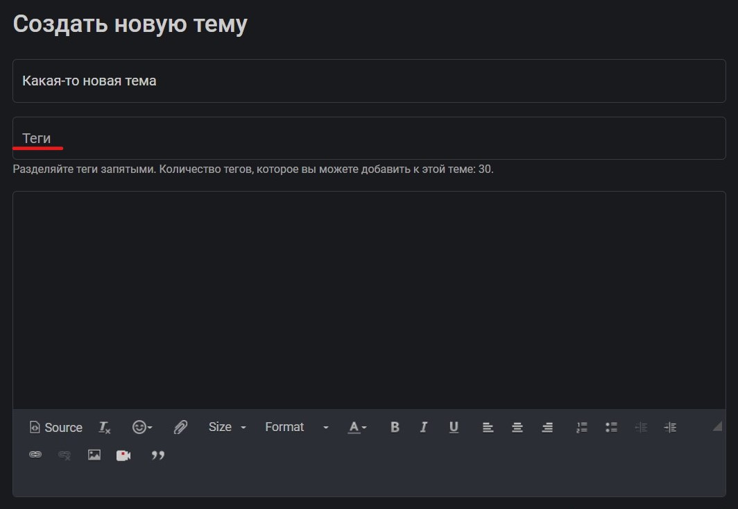Open the emoji smiley dropdown
This screenshot has height=509, width=738.
141,427
